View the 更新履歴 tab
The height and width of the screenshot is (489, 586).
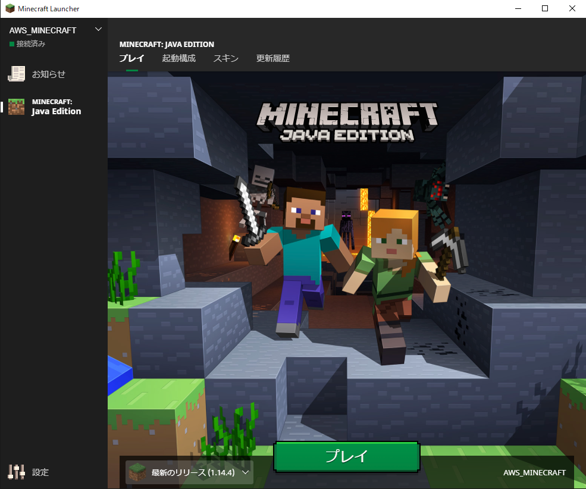coord(272,58)
